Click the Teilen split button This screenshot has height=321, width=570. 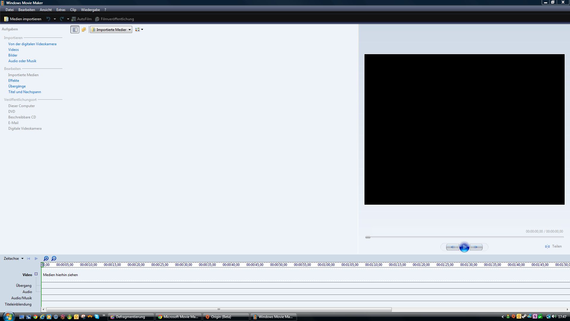553,246
